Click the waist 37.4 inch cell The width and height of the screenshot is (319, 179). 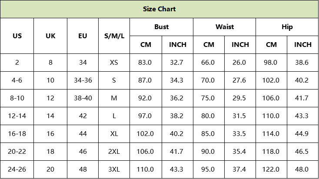[x=240, y=169]
